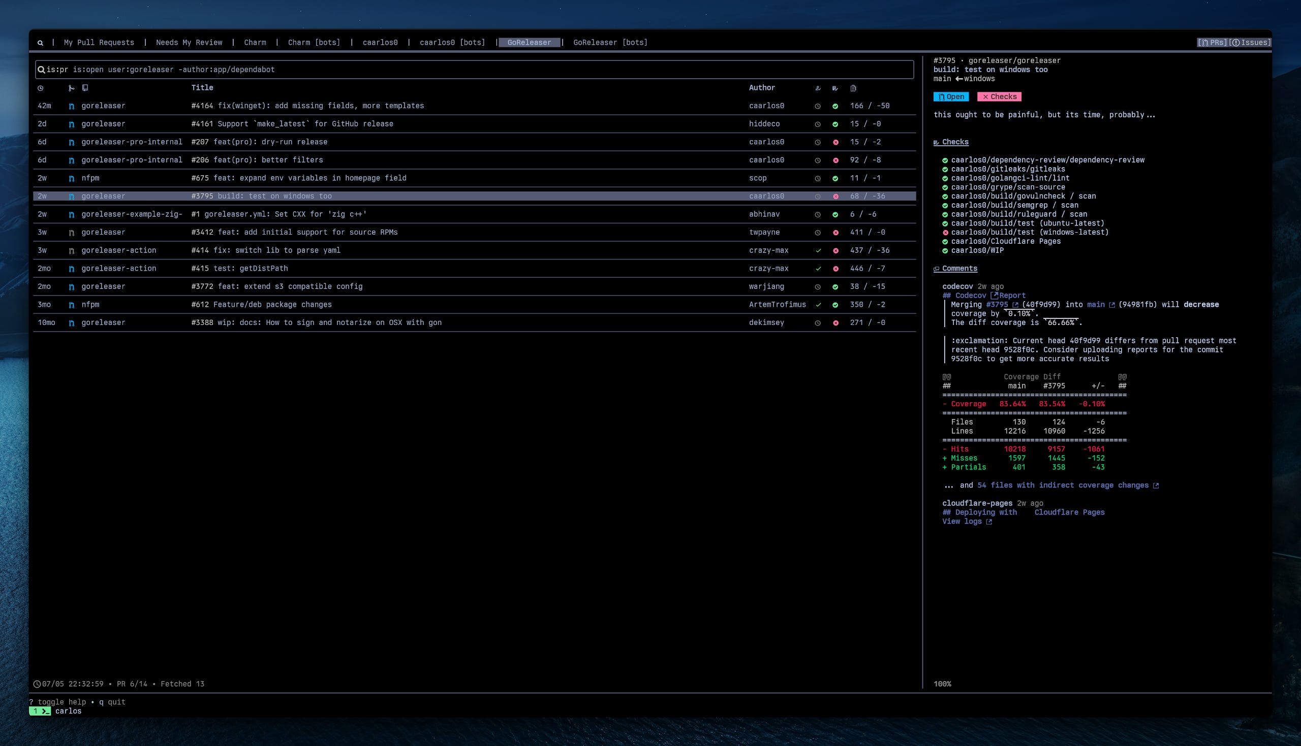Click failed checks icon on #207 row
The height and width of the screenshot is (746, 1301).
click(x=835, y=142)
